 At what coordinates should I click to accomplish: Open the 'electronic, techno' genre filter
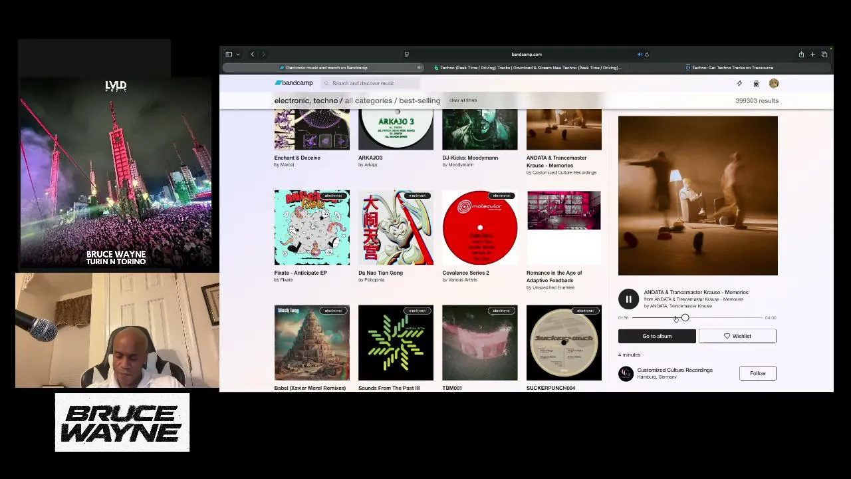[x=306, y=100]
